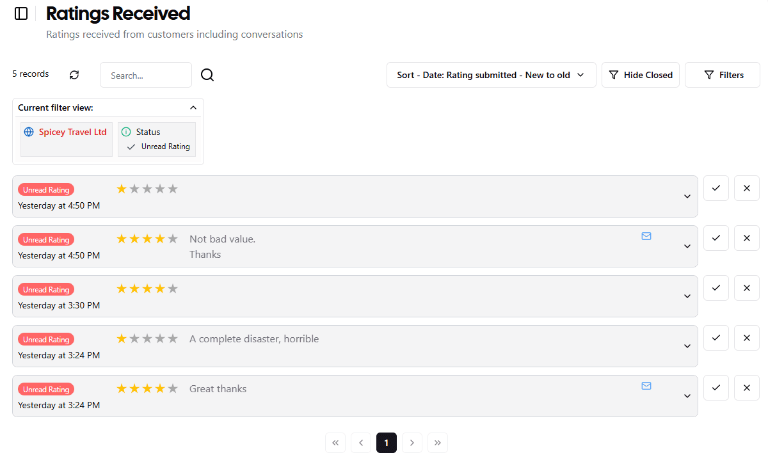Click inside the Search input field
This screenshot has width=768, height=469.
pyautogui.click(x=146, y=75)
